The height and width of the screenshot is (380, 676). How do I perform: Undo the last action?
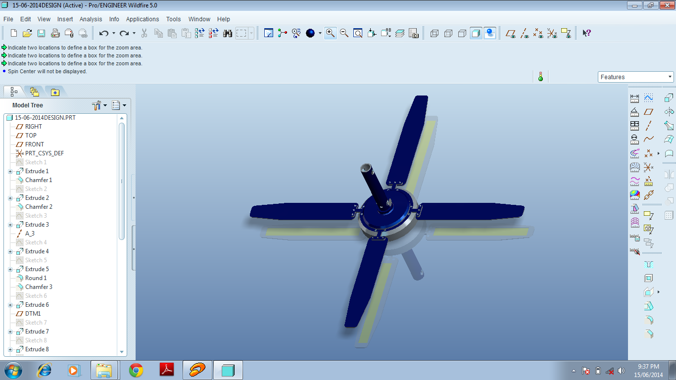pyautogui.click(x=103, y=33)
